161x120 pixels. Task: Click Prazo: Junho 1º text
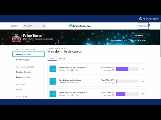pos(107,92)
